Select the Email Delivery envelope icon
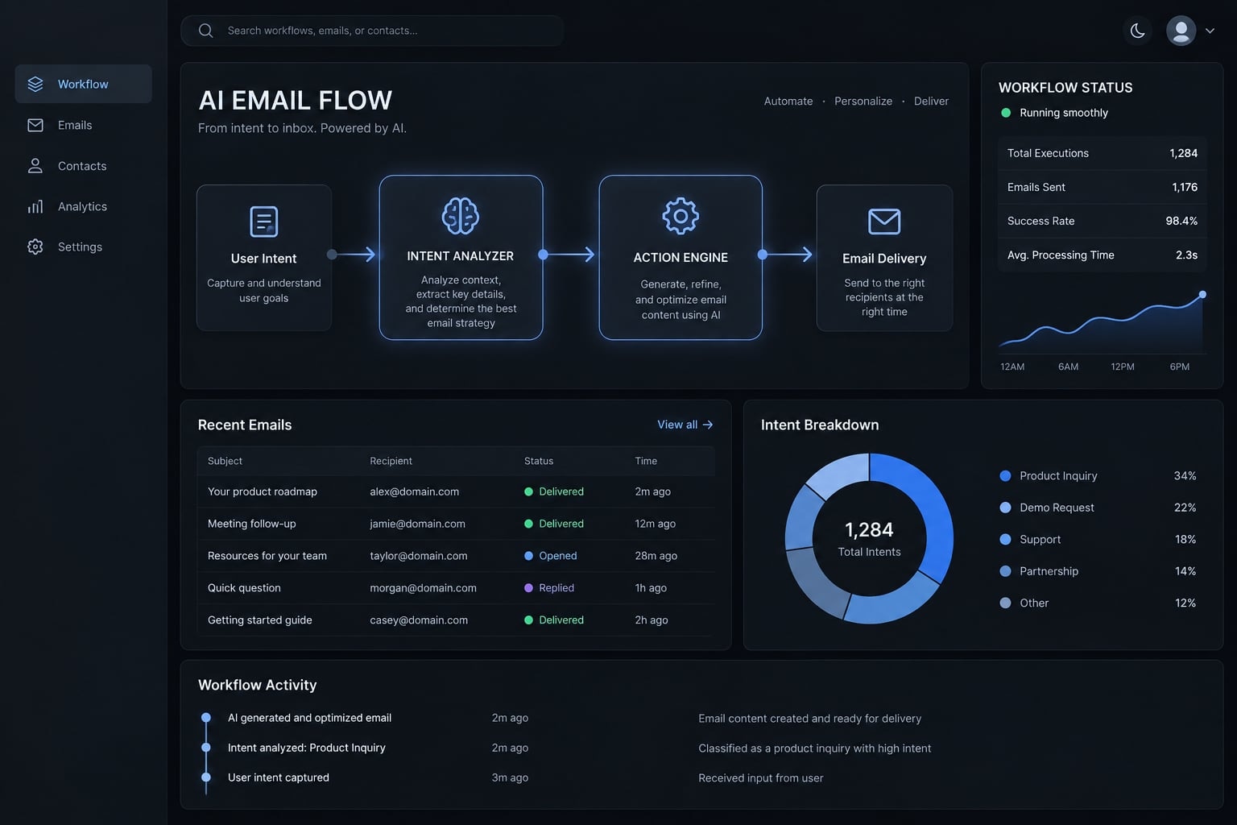This screenshot has height=825, width=1237. pos(884,221)
